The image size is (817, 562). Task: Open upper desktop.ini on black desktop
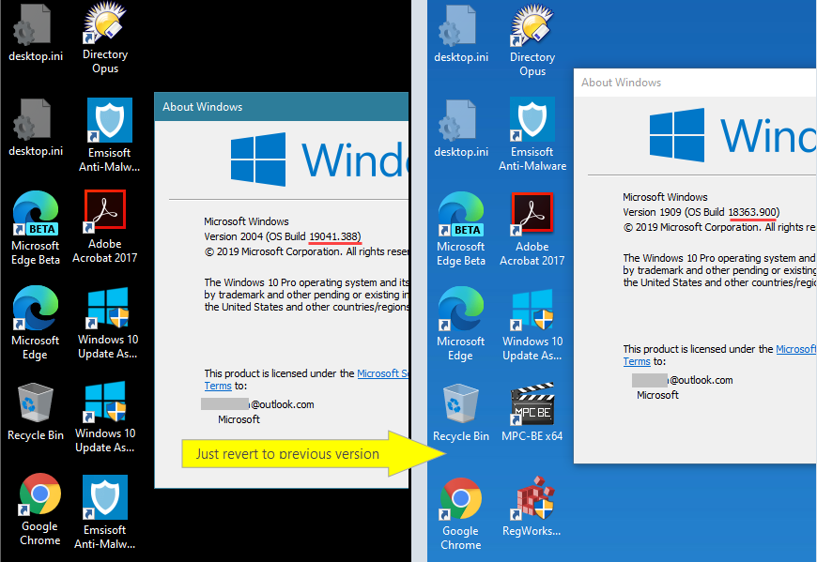tap(35, 34)
